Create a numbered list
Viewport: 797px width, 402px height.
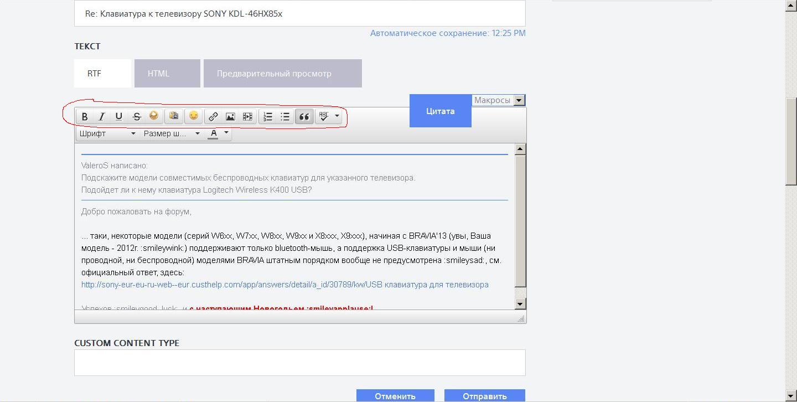(268, 116)
